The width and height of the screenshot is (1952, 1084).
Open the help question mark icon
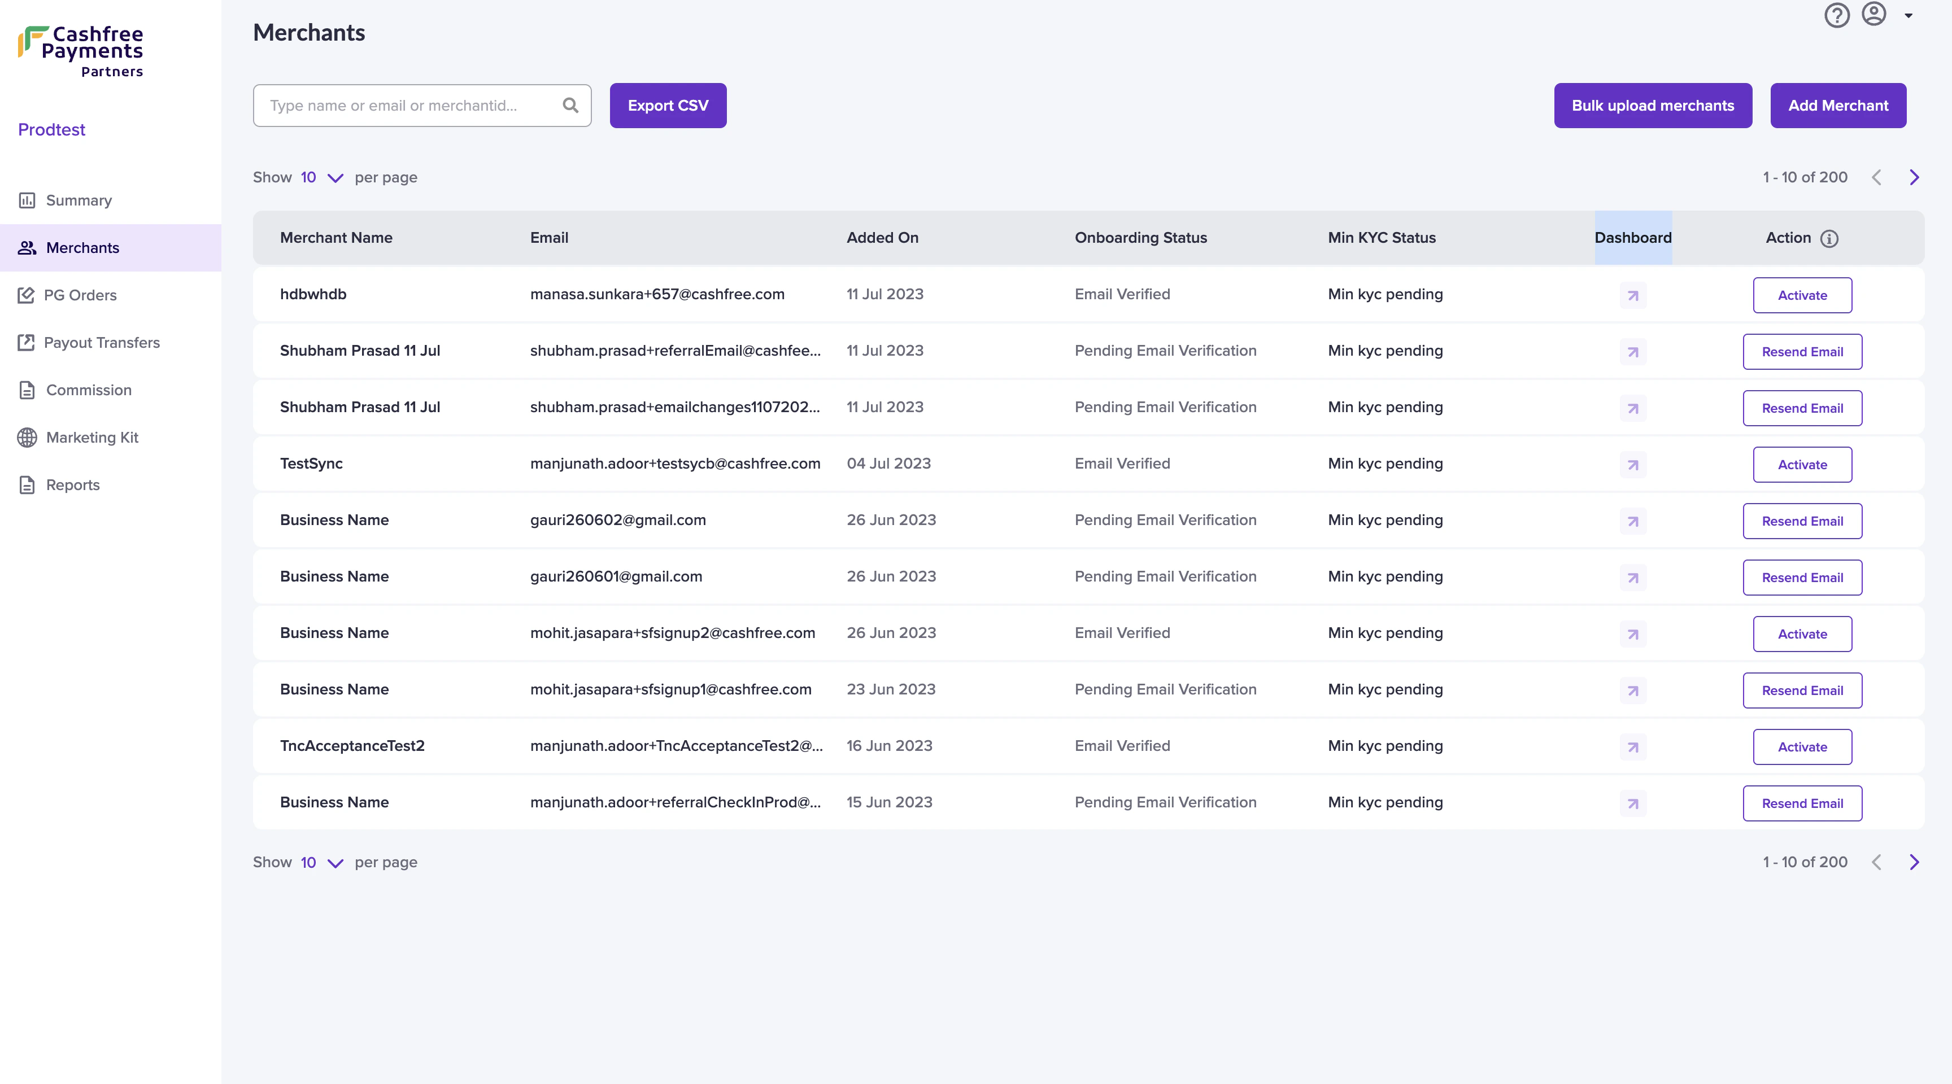click(1837, 15)
